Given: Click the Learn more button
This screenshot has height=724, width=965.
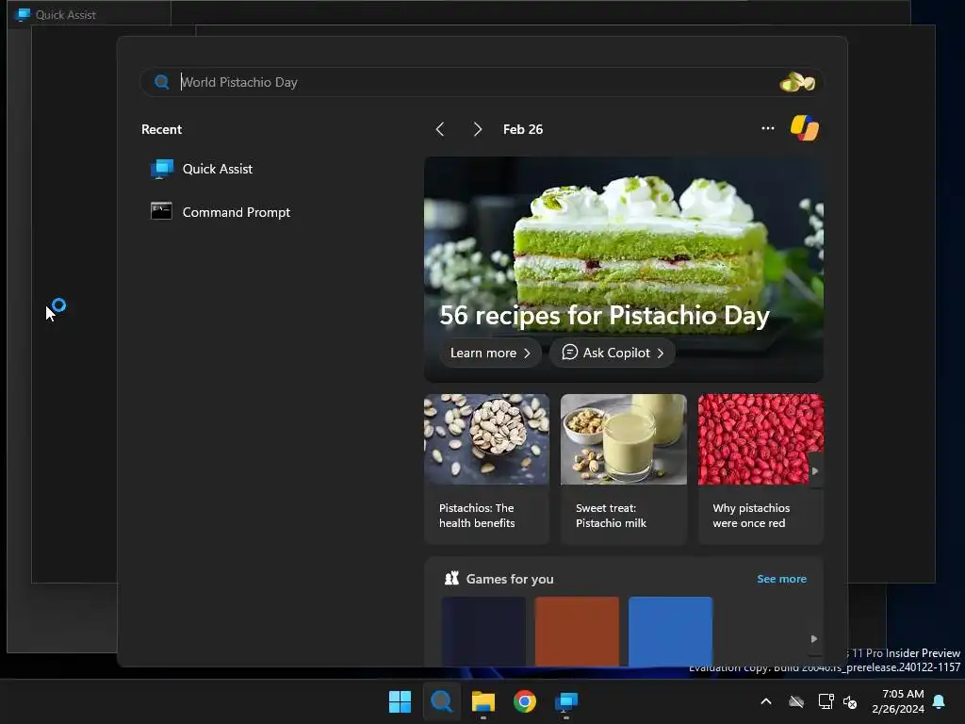Looking at the screenshot, I should point(490,353).
